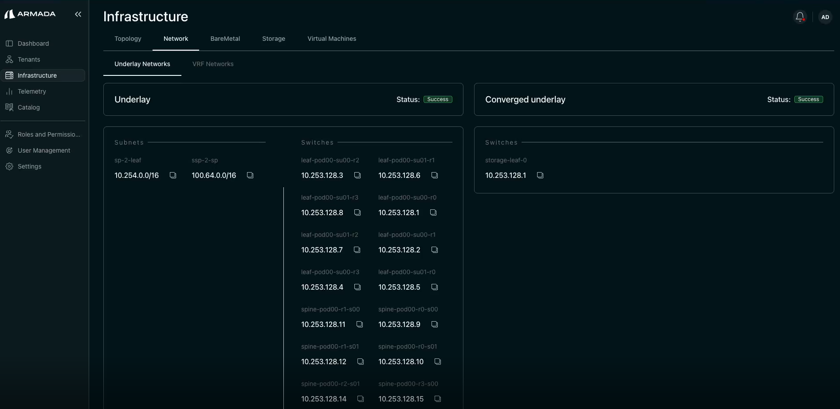Open the AD profile avatar menu
This screenshot has width=840, height=409.
825,17
